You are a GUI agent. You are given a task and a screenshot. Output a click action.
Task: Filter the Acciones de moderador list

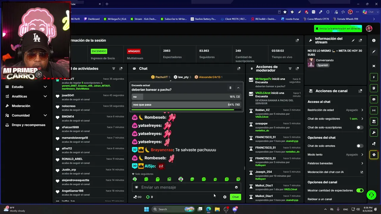click(x=290, y=69)
